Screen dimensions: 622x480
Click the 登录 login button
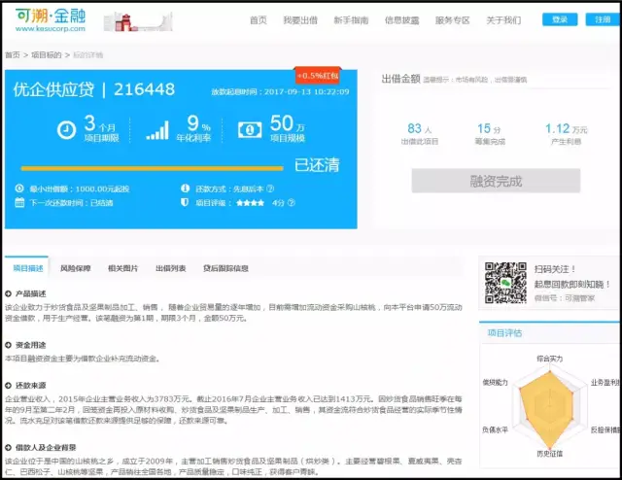click(560, 19)
